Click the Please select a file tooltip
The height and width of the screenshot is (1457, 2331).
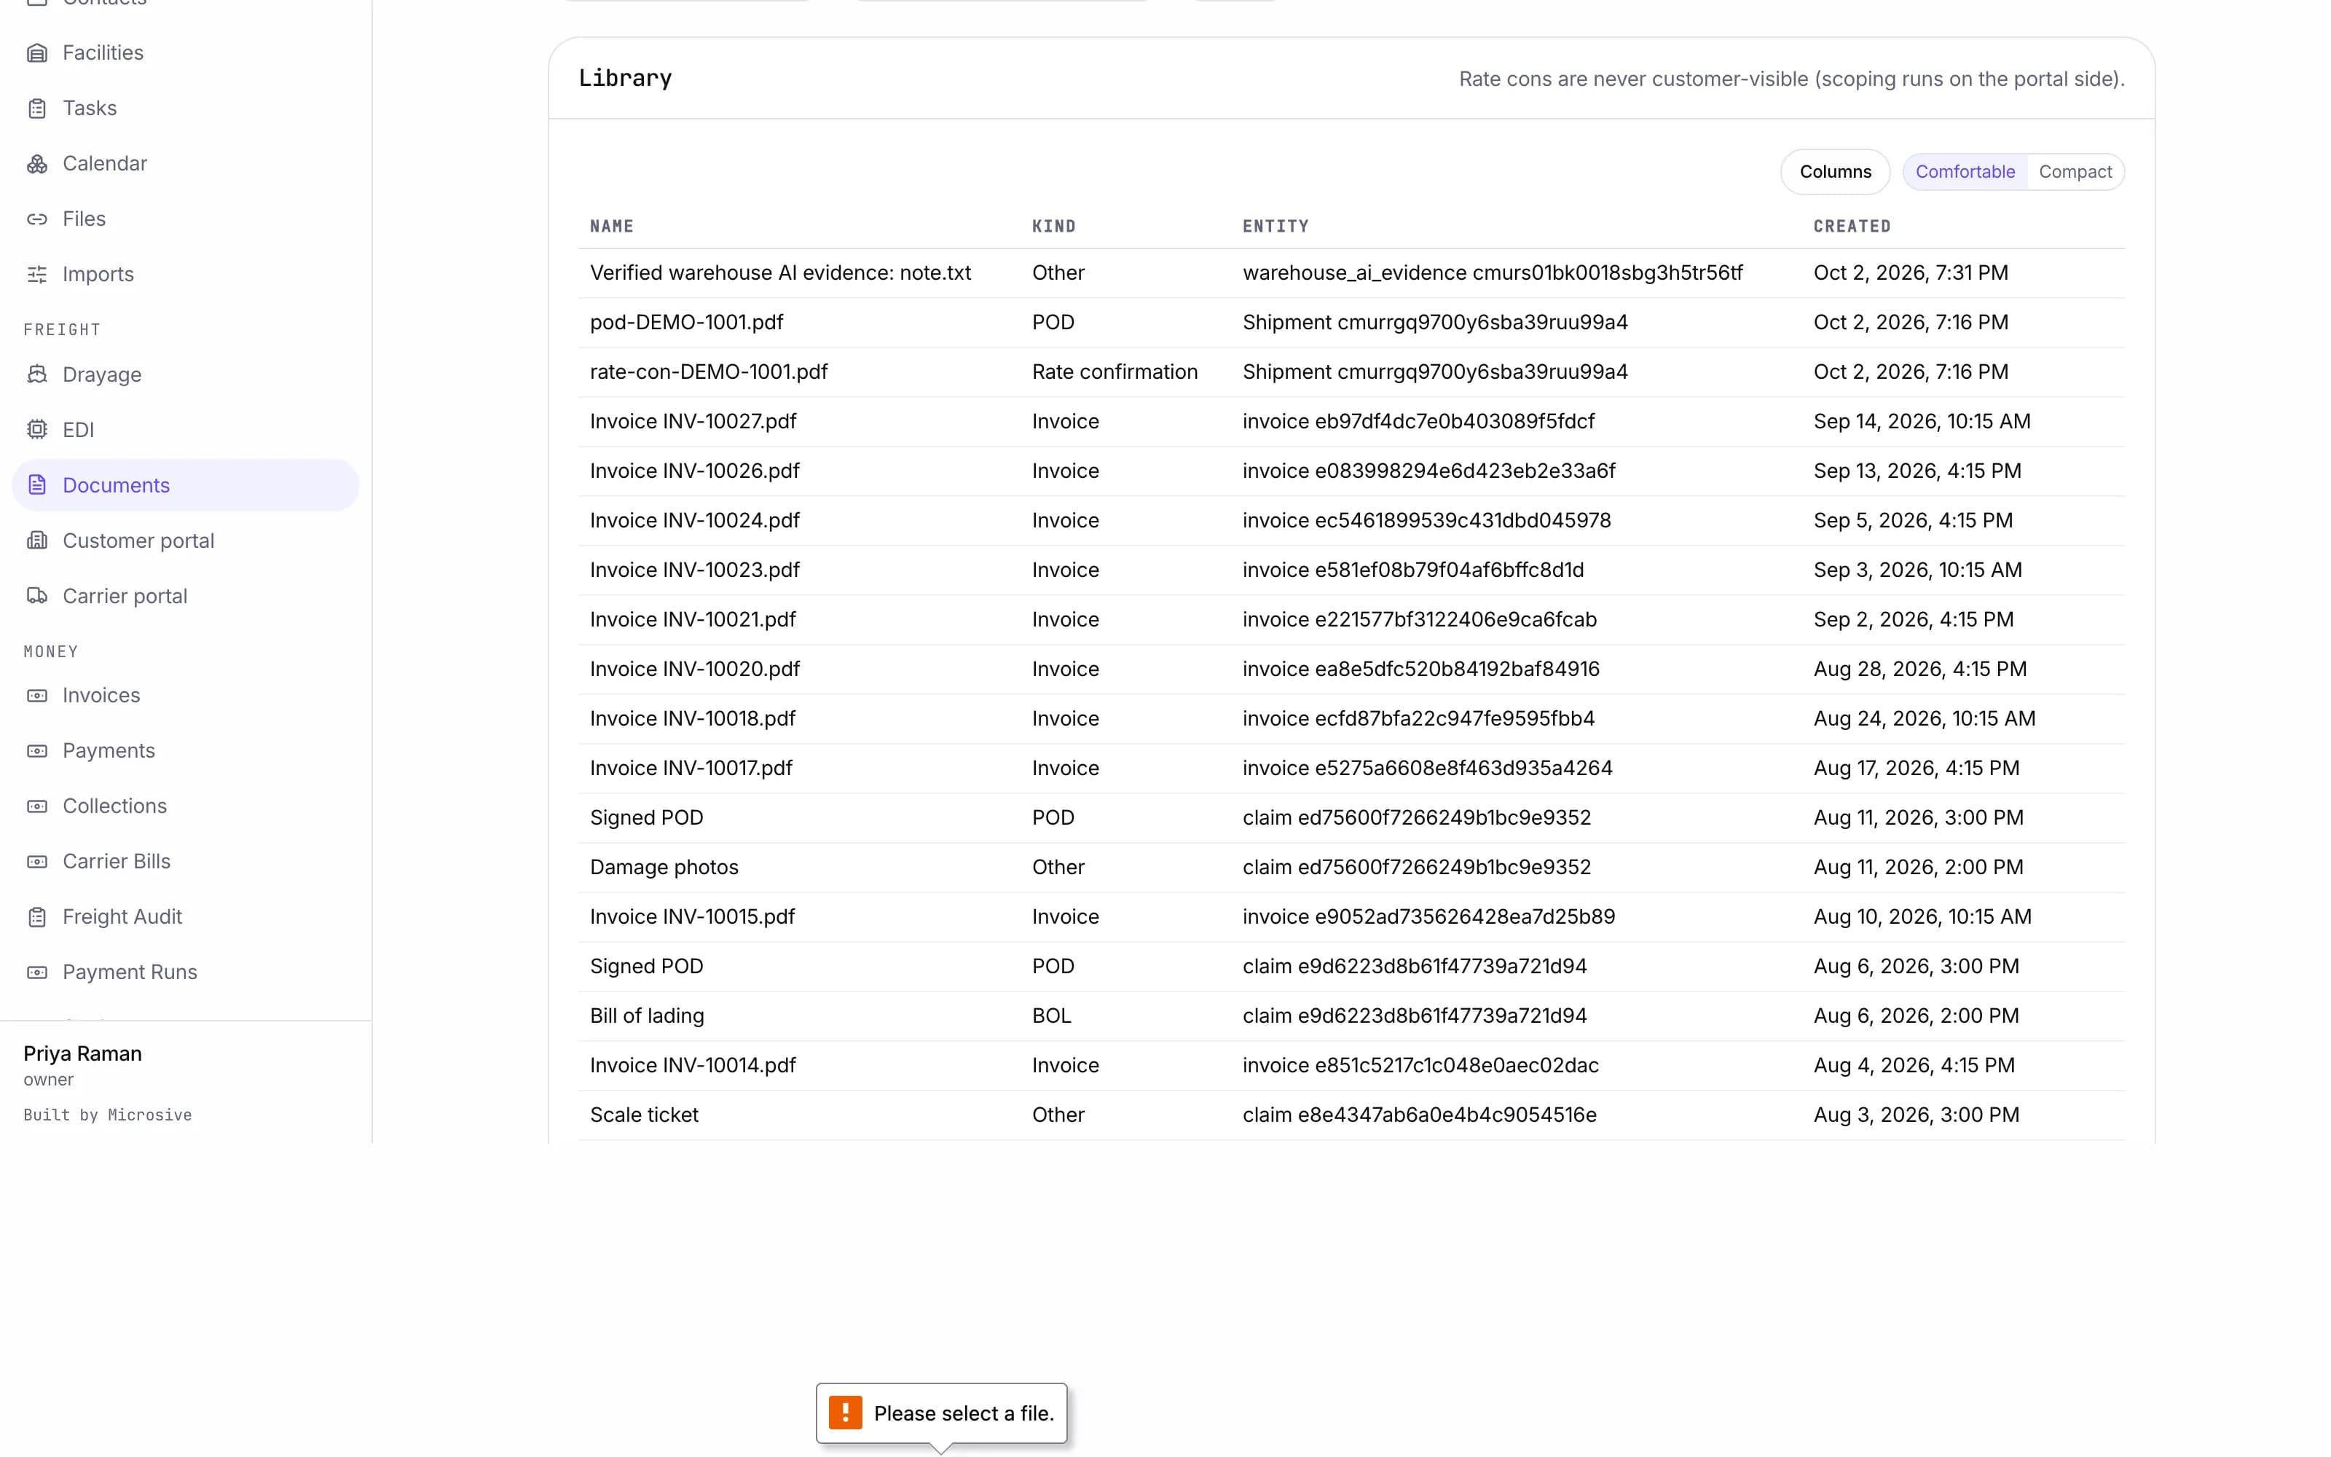(941, 1413)
